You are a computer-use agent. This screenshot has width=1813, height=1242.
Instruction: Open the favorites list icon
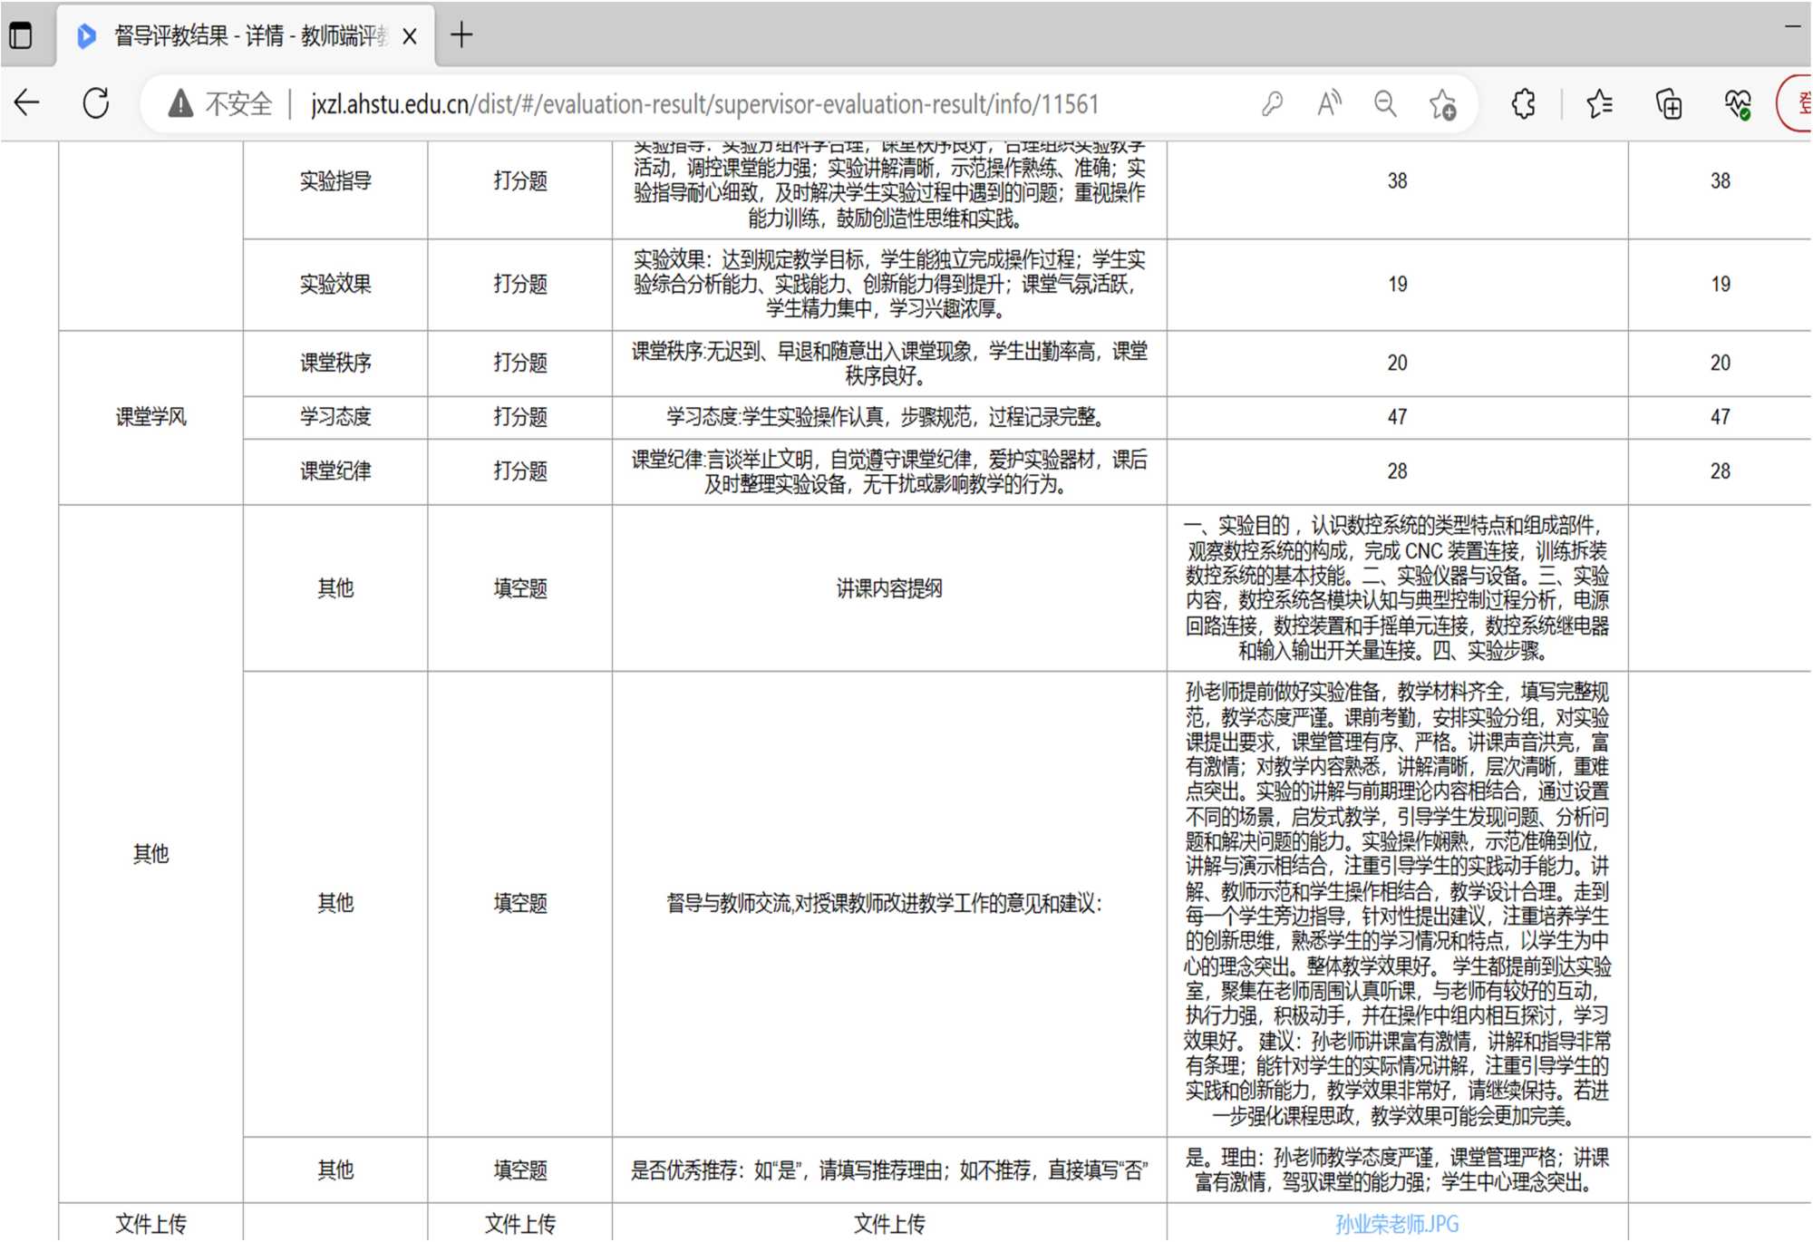pyautogui.click(x=1600, y=104)
